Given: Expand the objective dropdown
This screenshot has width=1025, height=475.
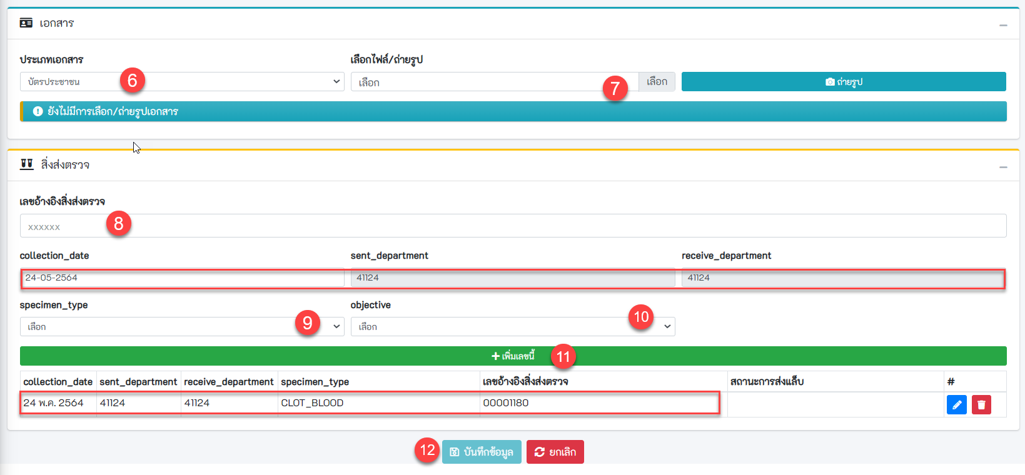Looking at the screenshot, I should tap(500, 327).
